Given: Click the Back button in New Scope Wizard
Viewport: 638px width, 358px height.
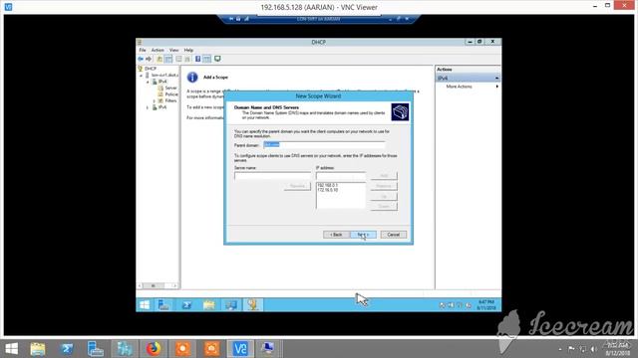Looking at the screenshot, I should [336, 235].
